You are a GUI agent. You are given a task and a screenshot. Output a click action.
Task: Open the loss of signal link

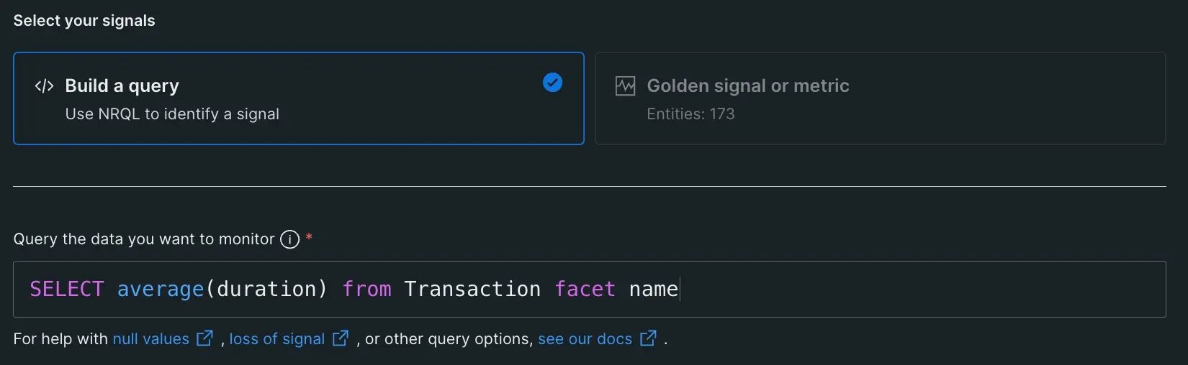click(x=276, y=339)
